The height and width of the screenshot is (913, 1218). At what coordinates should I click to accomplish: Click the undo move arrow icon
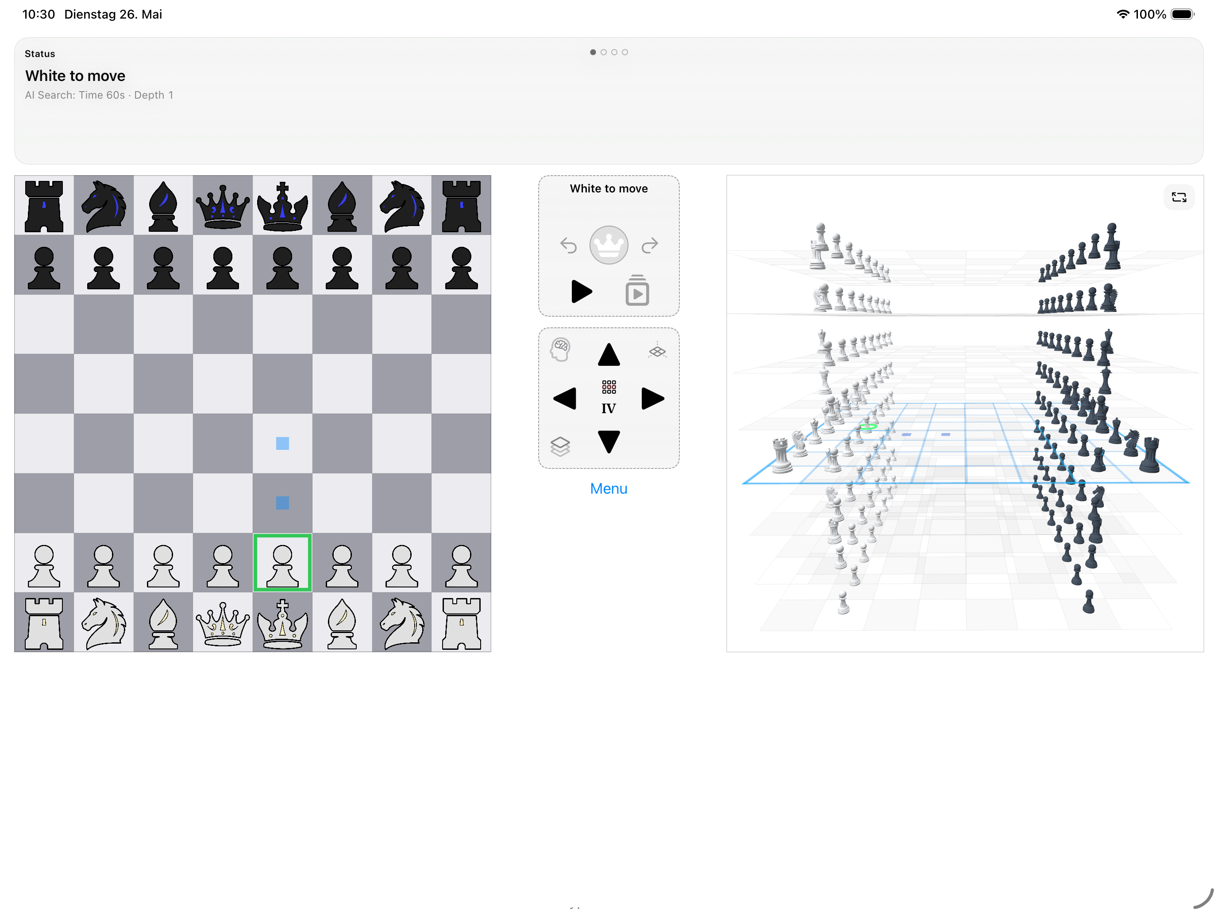(x=568, y=246)
